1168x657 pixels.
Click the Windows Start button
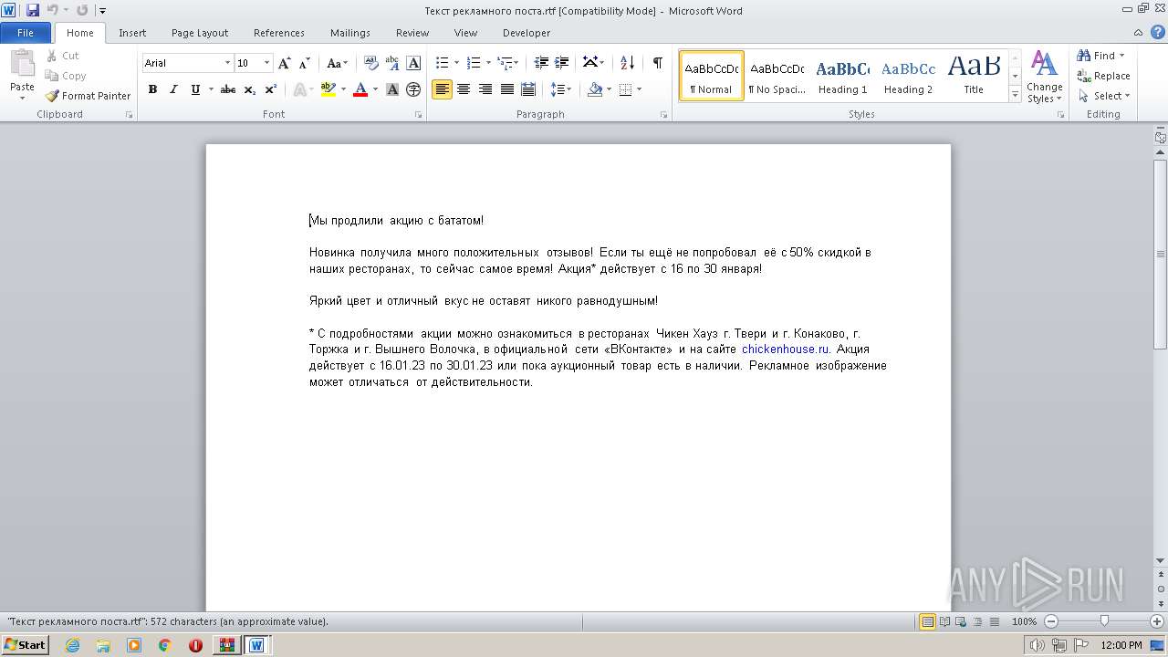tap(25, 645)
